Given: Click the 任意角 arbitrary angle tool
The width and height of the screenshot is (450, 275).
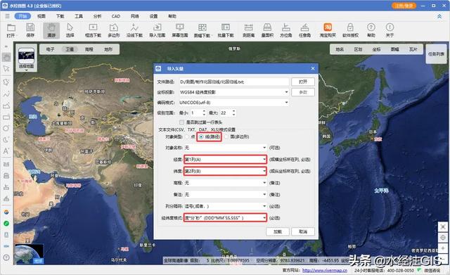Looking at the screenshot, I should point(304,30).
